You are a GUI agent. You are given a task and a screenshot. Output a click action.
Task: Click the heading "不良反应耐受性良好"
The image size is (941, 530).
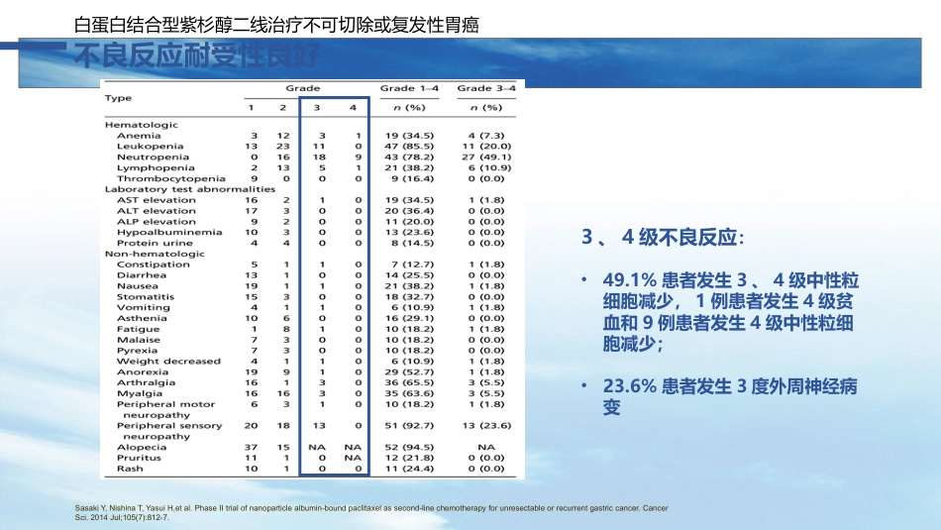tap(197, 56)
